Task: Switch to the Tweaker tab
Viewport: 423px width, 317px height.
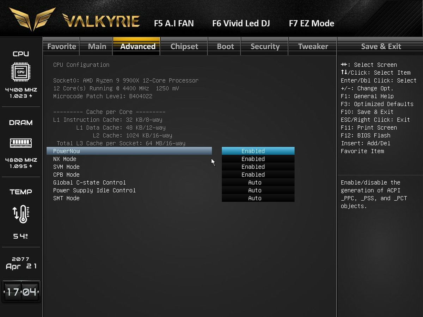Action: 313,46
